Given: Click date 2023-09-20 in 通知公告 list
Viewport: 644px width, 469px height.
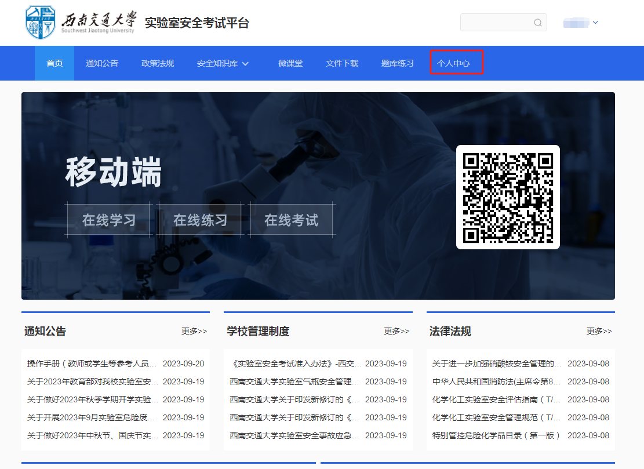Looking at the screenshot, I should 183,363.
